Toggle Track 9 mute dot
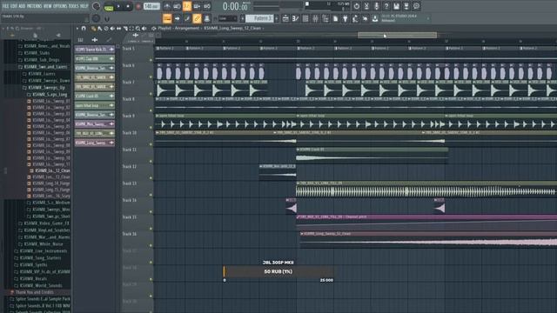Image resolution: width=557 pixels, height=313 pixels. tap(151, 128)
